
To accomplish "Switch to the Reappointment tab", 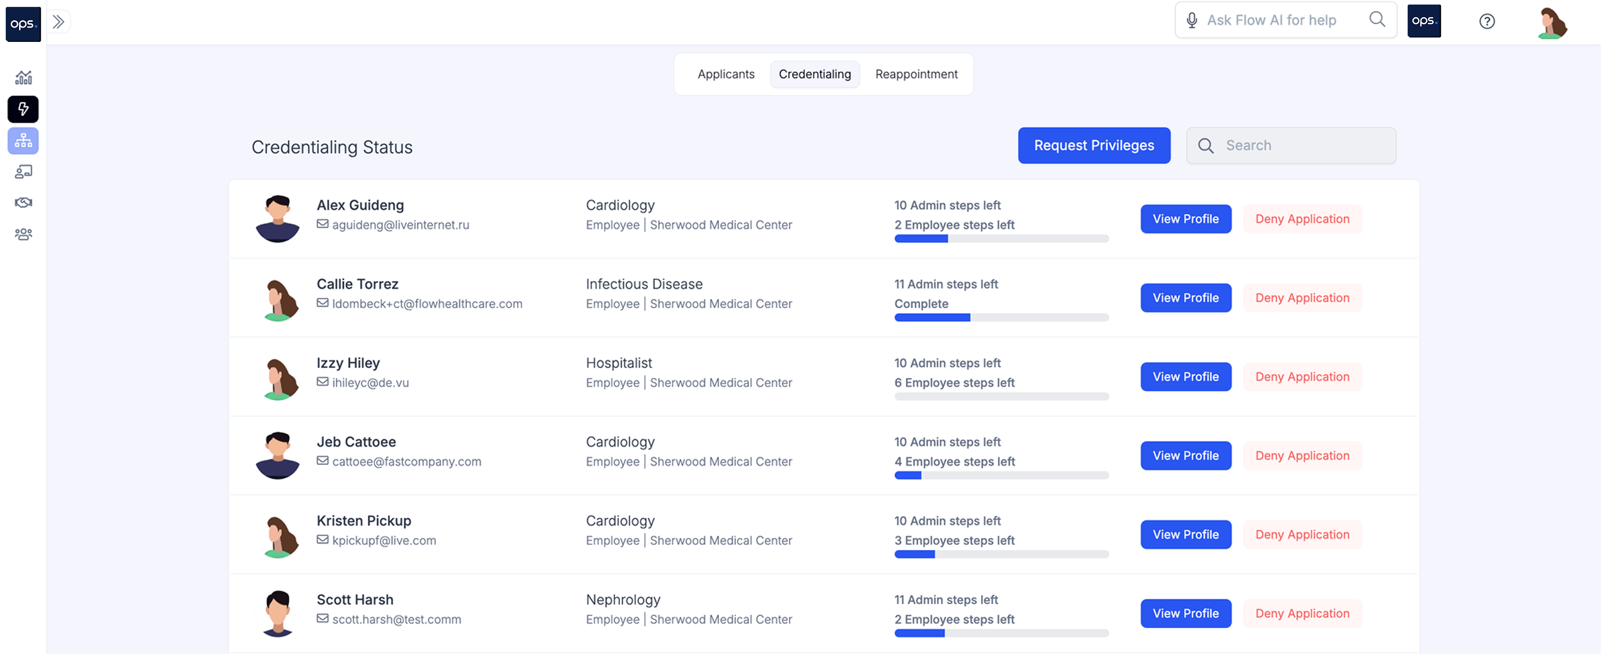I will click(x=916, y=75).
